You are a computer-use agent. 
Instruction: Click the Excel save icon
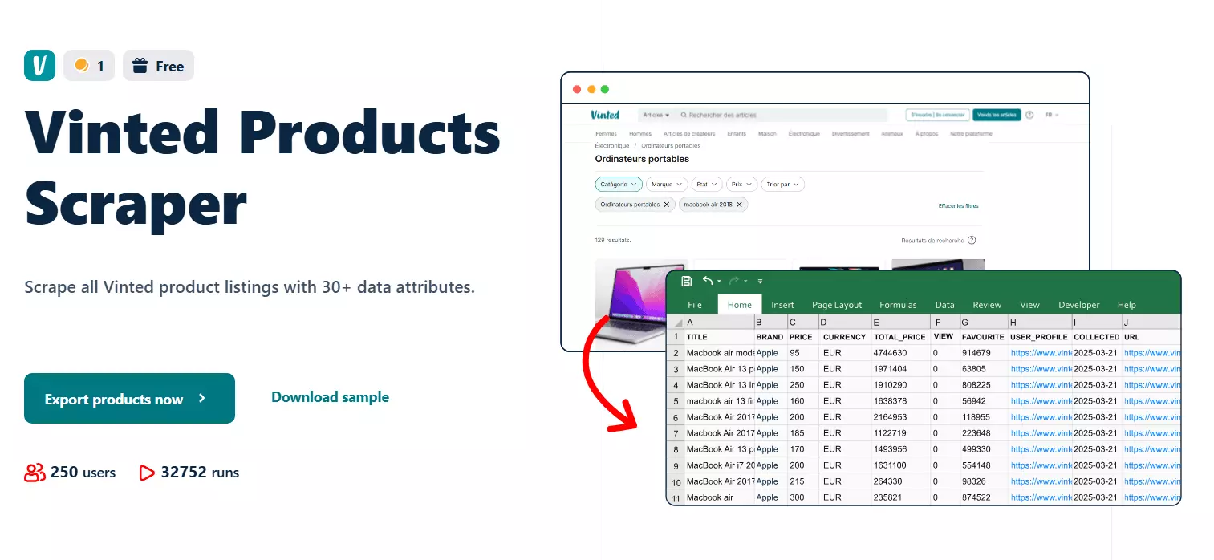pyautogui.click(x=686, y=281)
